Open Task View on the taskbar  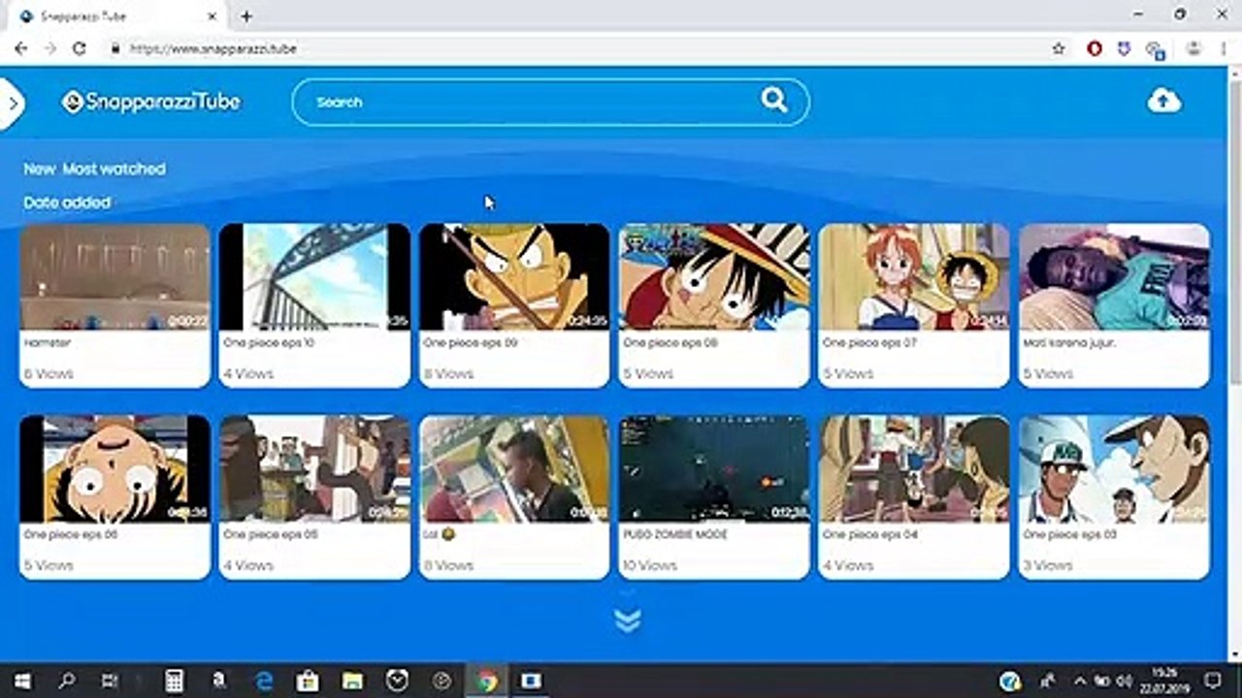click(110, 681)
